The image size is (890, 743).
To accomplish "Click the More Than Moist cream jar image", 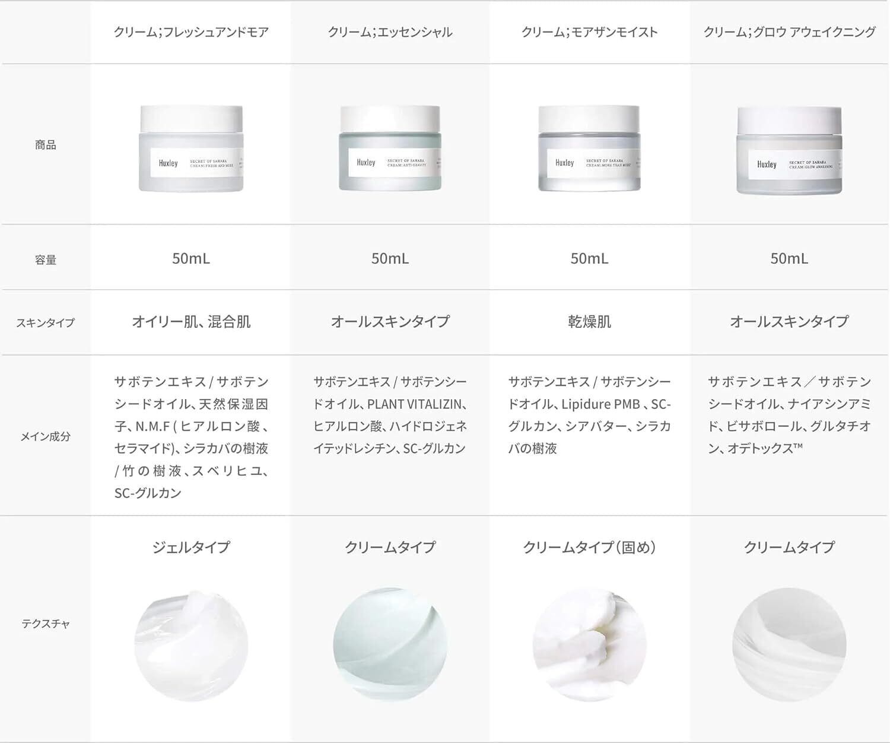I will tap(589, 148).
